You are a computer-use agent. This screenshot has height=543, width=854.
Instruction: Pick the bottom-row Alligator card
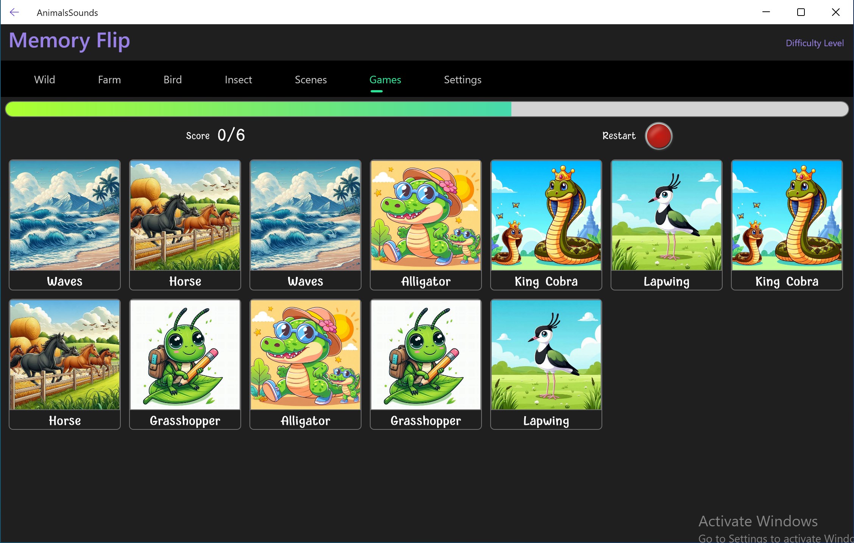[305, 364]
